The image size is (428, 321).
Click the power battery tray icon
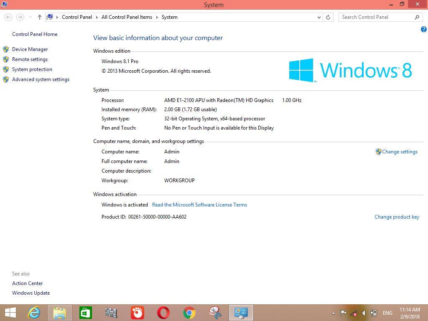(374, 313)
